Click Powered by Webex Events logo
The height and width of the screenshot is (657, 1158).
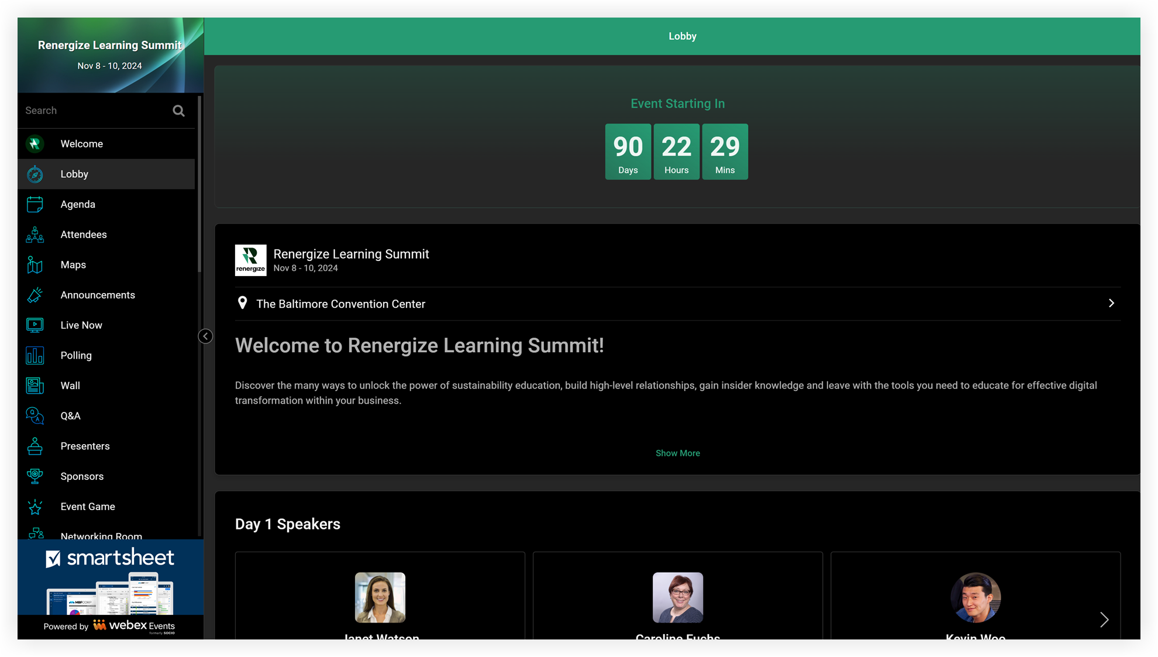pyautogui.click(x=111, y=627)
